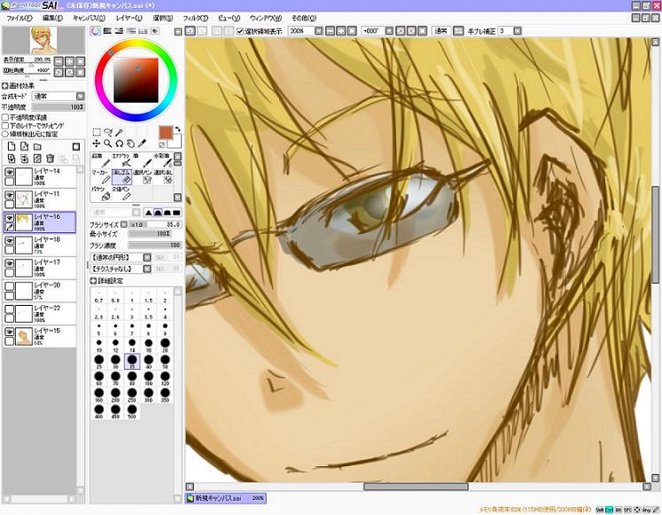Delete the selected layer with trash icon
The image size is (662, 515).
pos(51,159)
